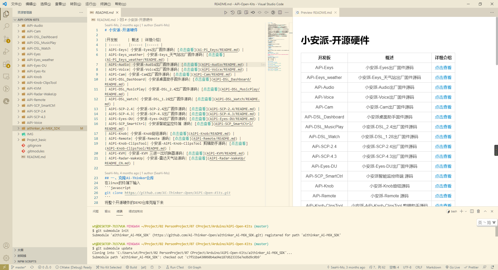Open the GitLens view in activity bar
Screen dimensions: 498x270
(x=6, y=89)
